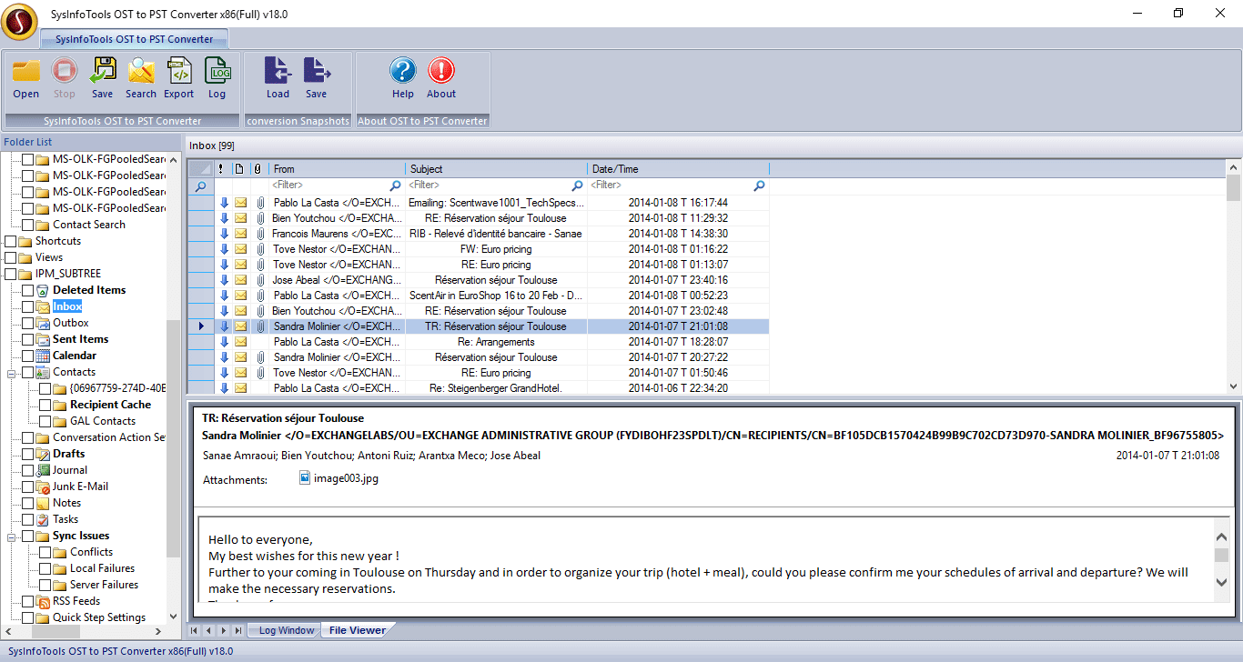Screen dimensions: 1243x662
Task: Click the From filter search magnifier
Action: 395,186
